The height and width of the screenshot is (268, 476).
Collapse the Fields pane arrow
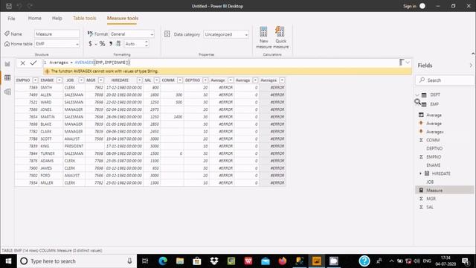(471, 66)
